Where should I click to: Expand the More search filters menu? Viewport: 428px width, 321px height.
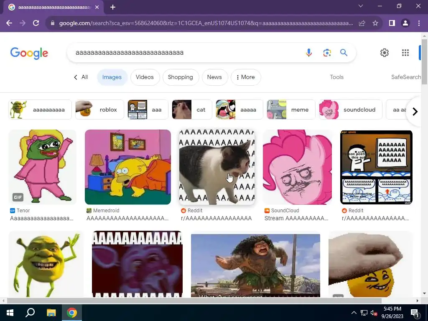pyautogui.click(x=246, y=77)
